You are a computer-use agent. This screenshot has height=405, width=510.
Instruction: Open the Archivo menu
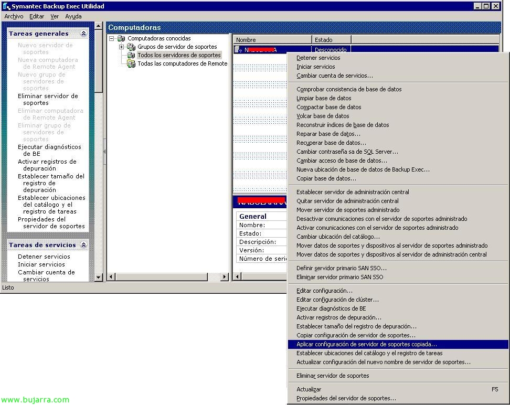point(14,16)
